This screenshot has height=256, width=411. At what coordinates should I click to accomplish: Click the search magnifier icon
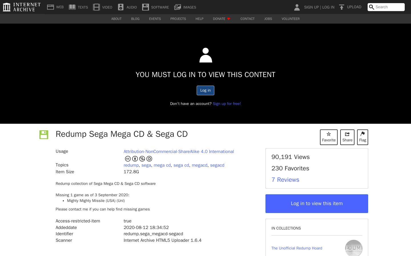coord(371,7)
